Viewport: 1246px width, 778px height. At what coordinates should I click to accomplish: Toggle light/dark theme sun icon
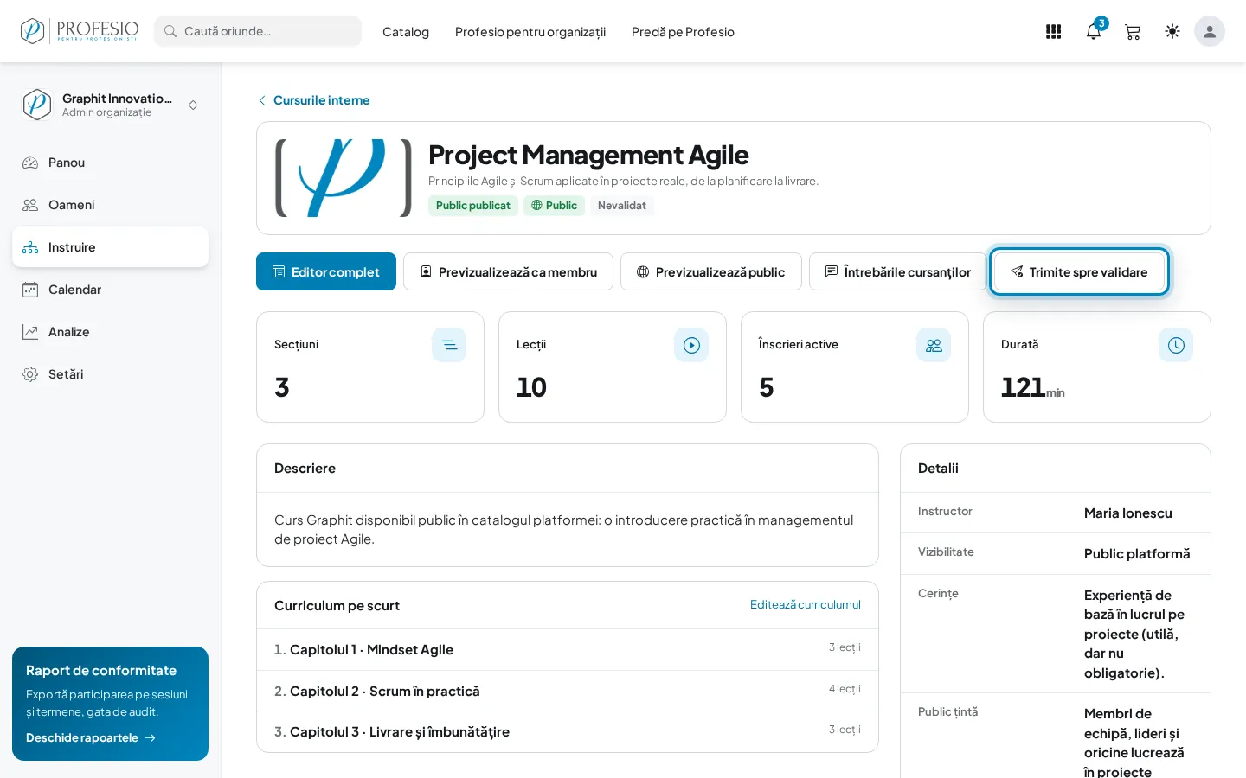(1172, 32)
